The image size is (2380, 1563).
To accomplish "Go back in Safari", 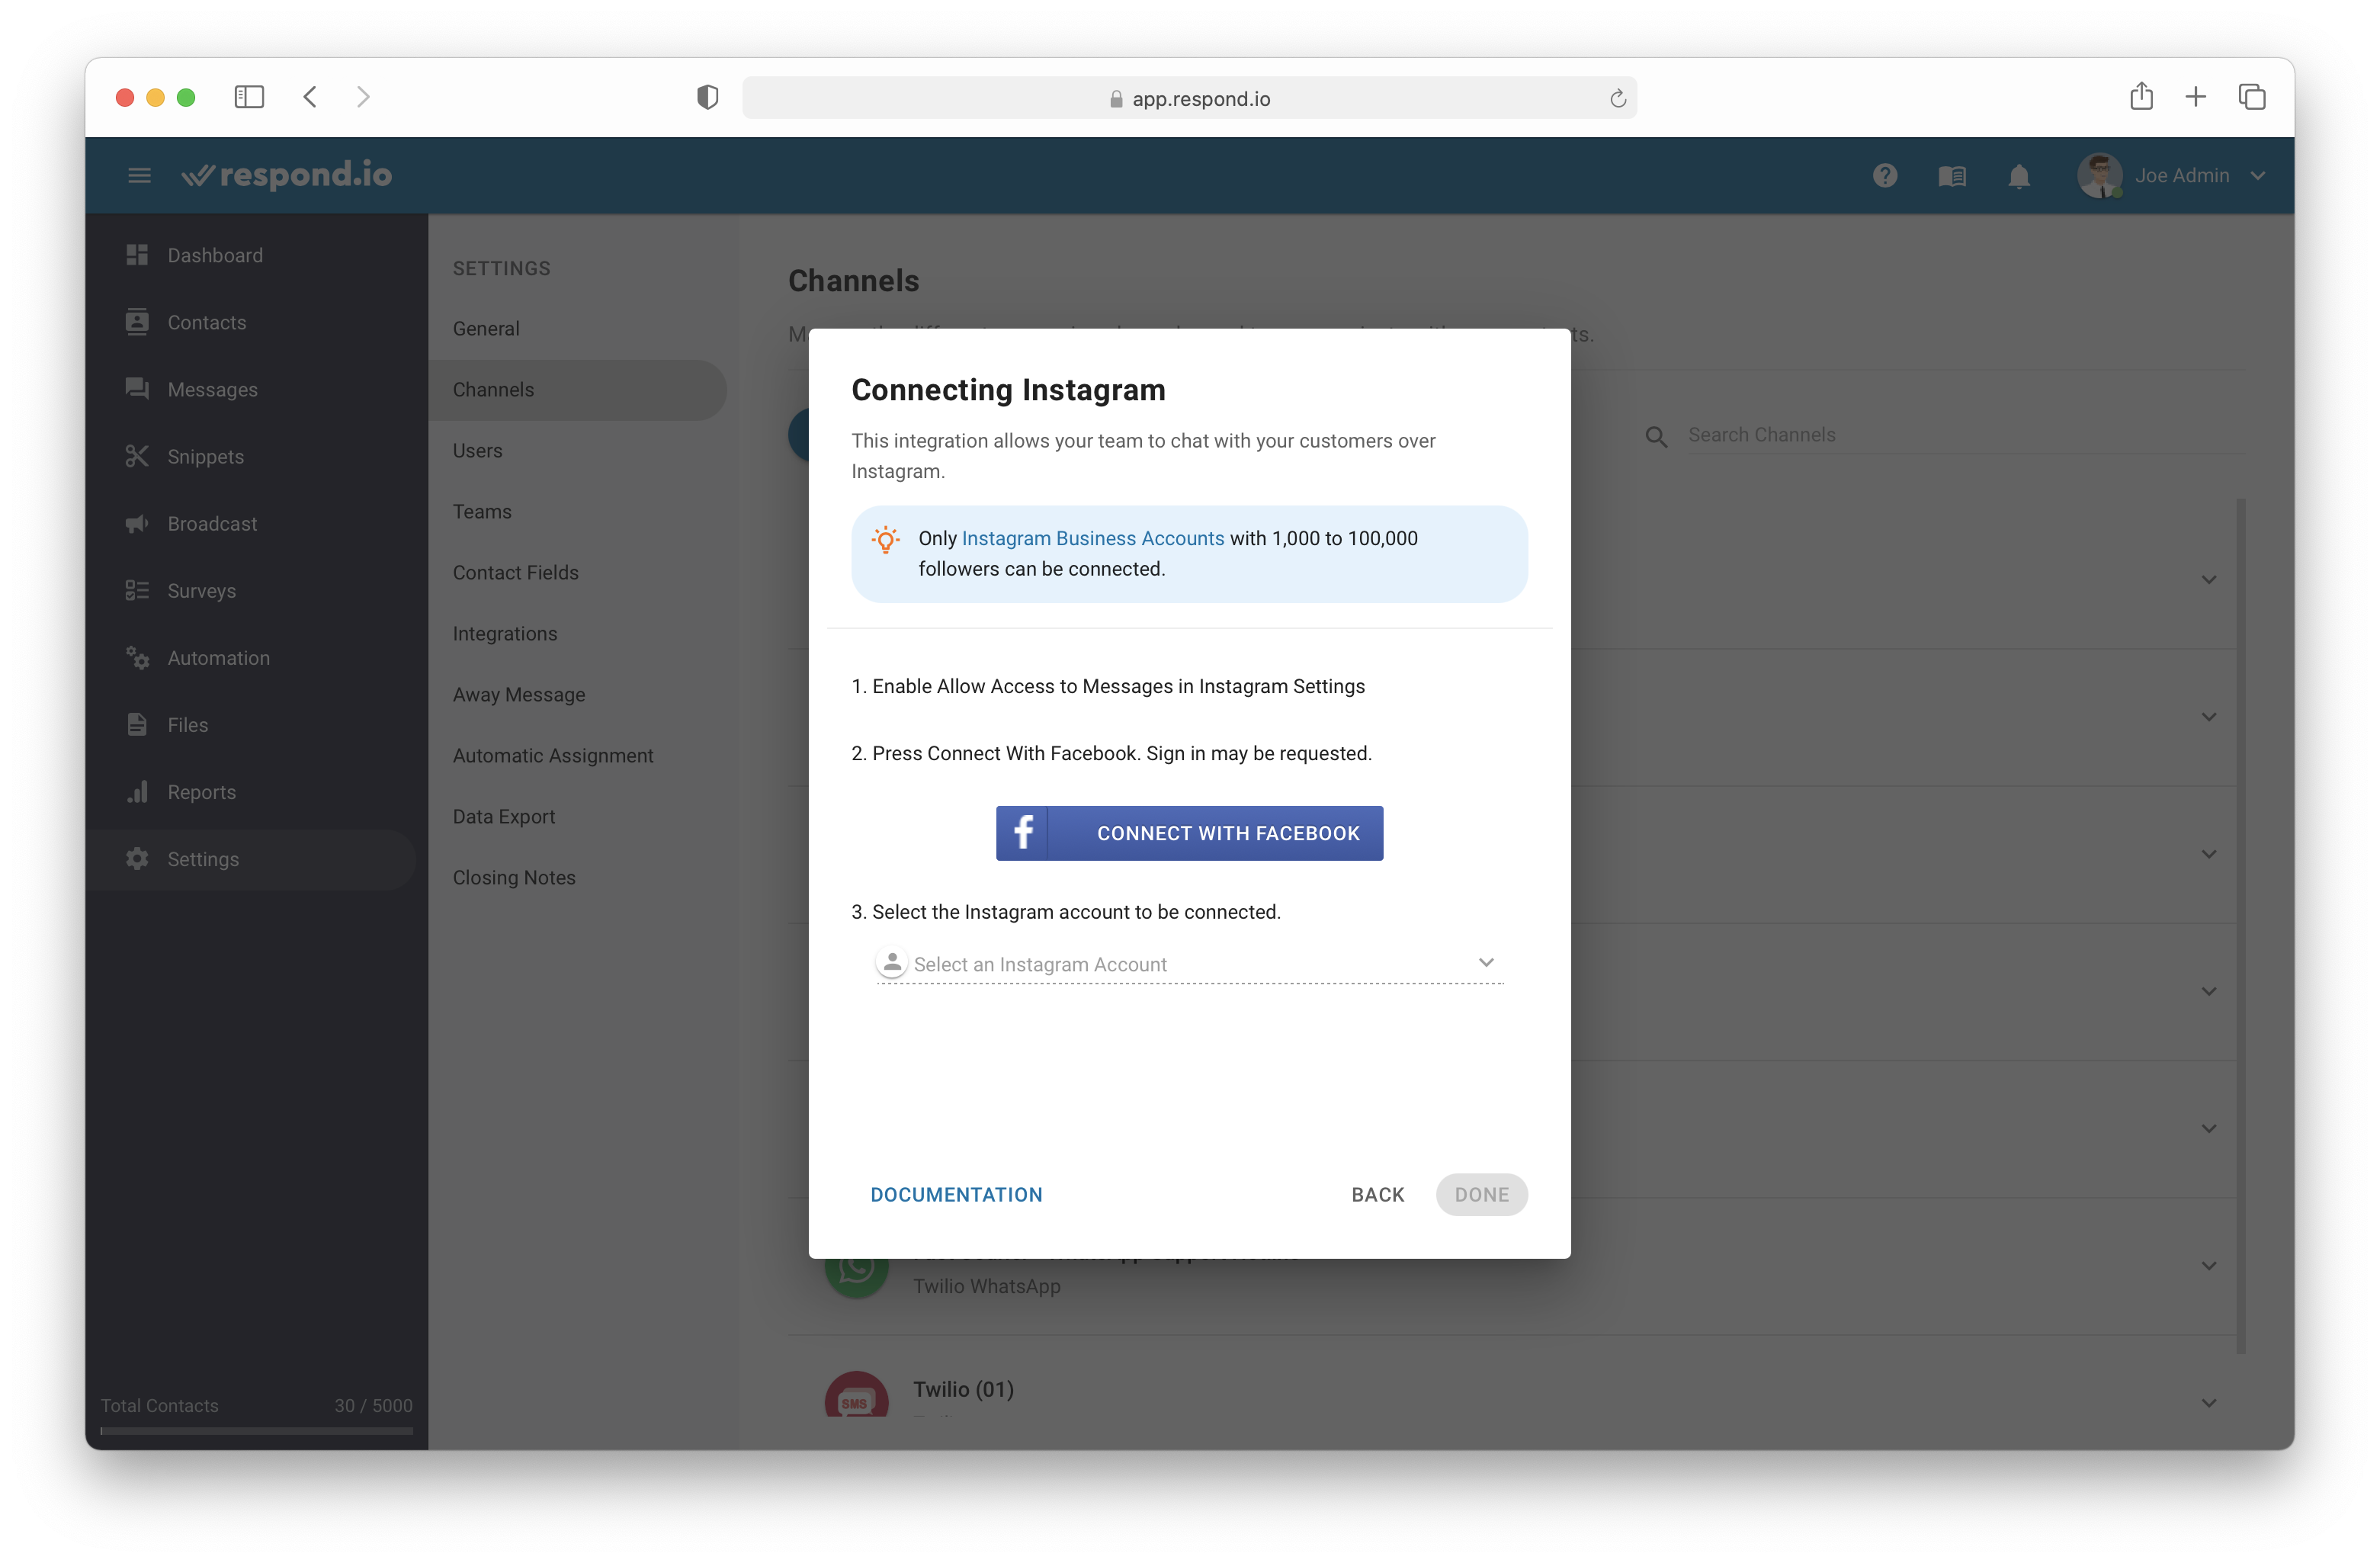I will pyautogui.click(x=310, y=97).
